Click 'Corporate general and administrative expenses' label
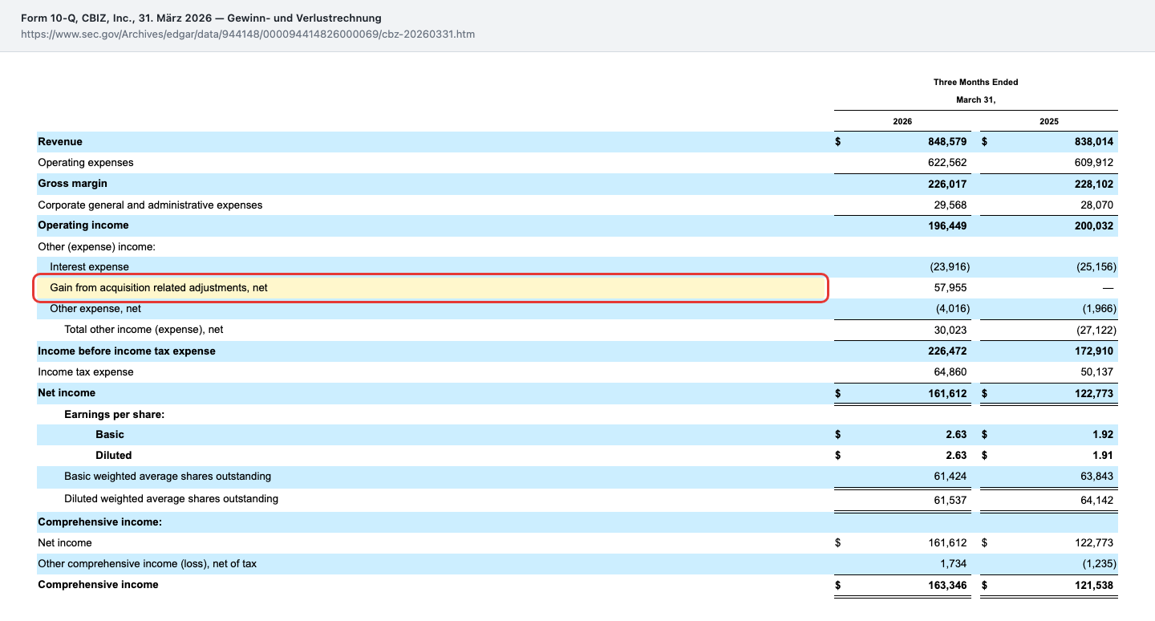Screen dimensions: 1155x621 pyautogui.click(x=150, y=205)
